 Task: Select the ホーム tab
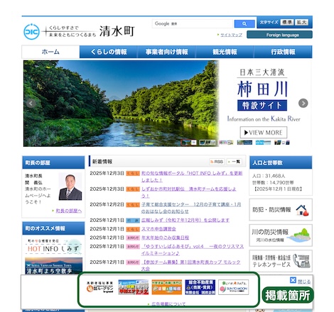[50, 52]
